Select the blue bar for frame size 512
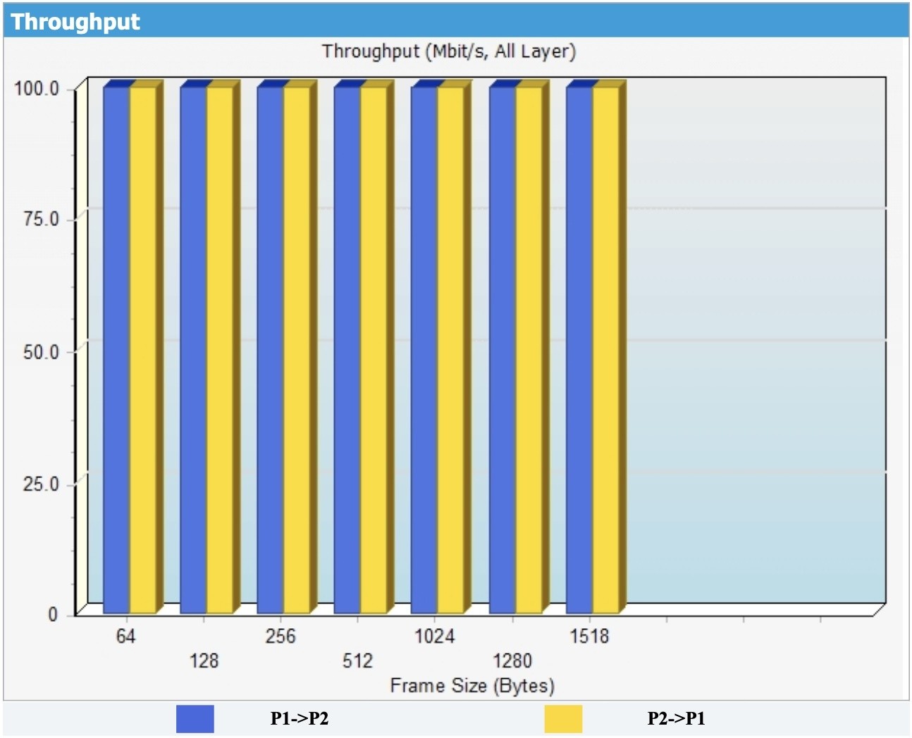Screen dimensions: 912x738 (x=347, y=350)
